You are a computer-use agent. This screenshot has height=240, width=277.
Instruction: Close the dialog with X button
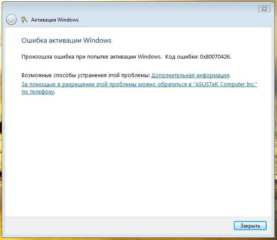tap(264, 9)
